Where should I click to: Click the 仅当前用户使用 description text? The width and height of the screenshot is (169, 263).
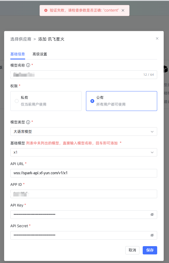point(33,104)
